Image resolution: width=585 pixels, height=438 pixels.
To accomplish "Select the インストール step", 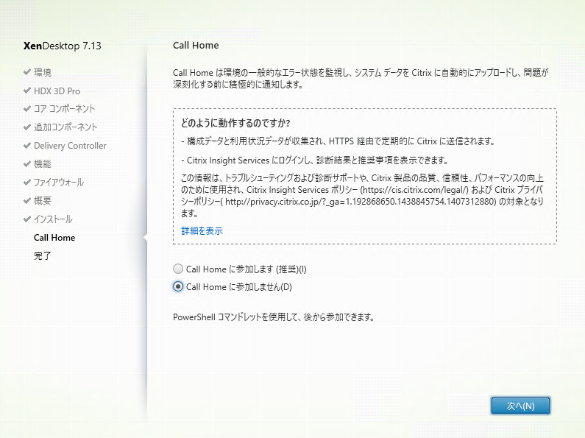I will click(x=53, y=219).
